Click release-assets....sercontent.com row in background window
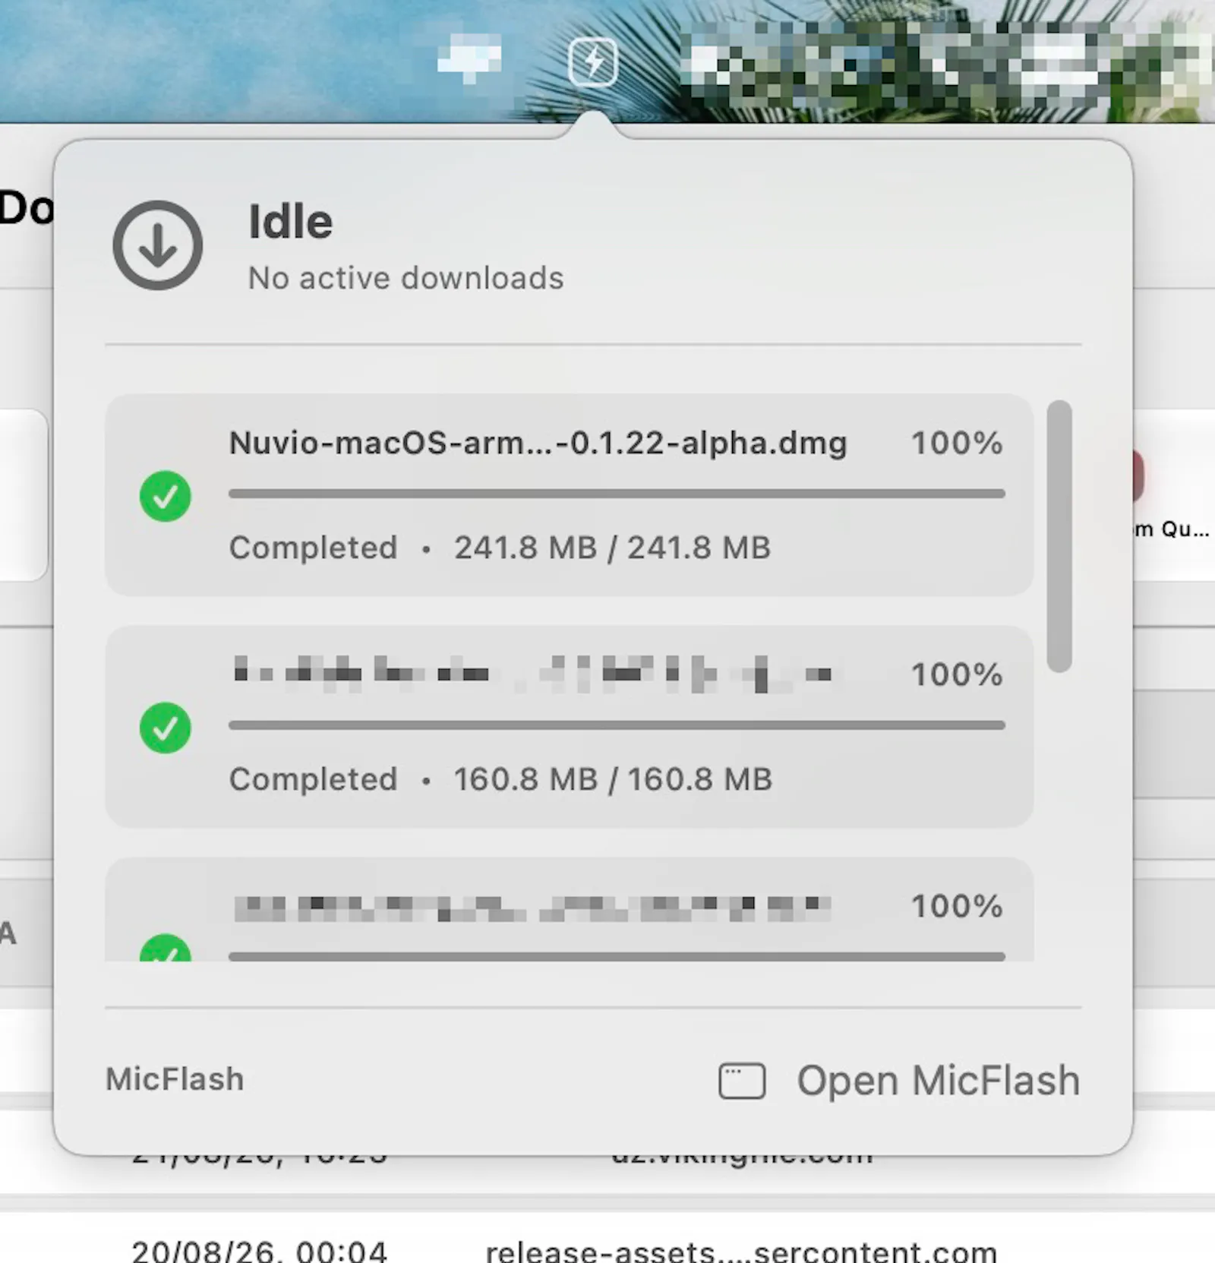 [741, 1251]
